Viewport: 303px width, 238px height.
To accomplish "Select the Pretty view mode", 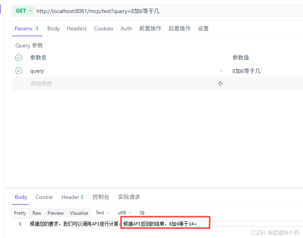I will point(20,213).
